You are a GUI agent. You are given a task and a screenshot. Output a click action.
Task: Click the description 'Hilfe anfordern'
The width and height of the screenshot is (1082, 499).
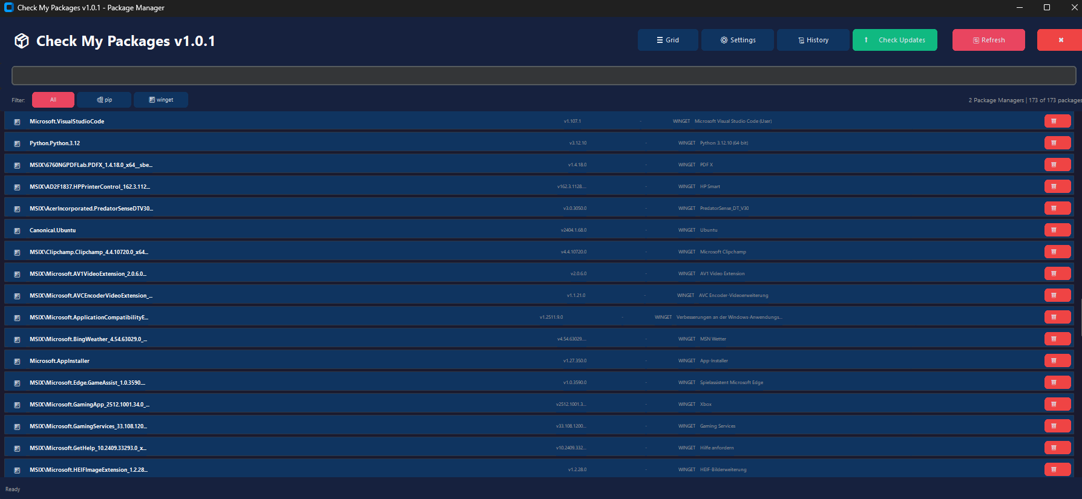coord(716,448)
